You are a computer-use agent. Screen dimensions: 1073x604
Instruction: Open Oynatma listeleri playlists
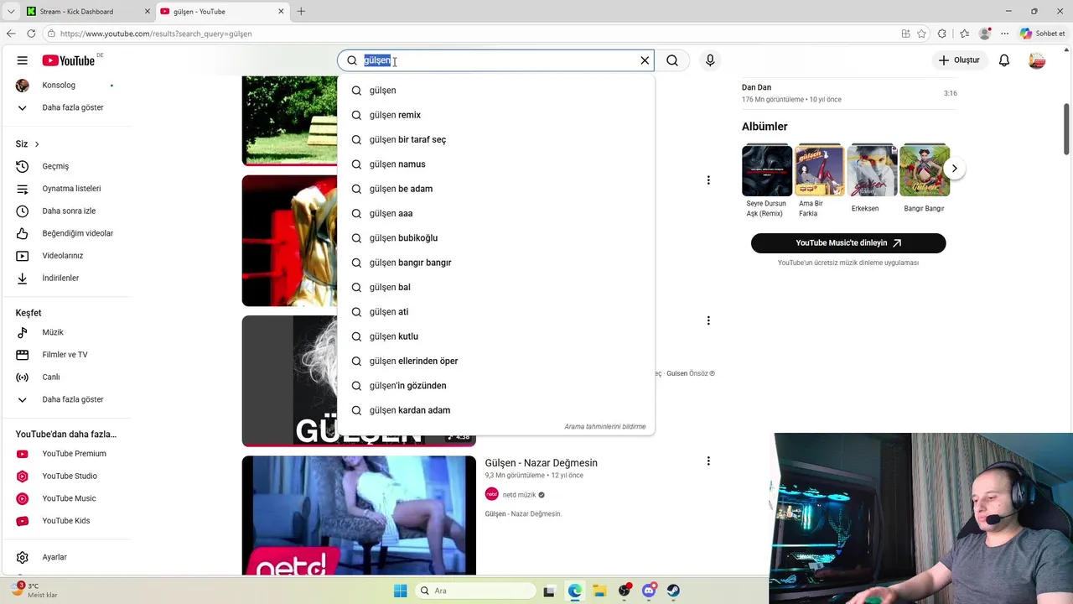tap(70, 189)
